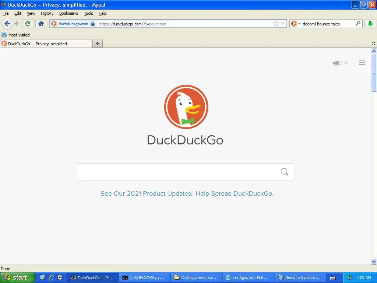
Task: Click into the URL address field
Action: coord(185,24)
